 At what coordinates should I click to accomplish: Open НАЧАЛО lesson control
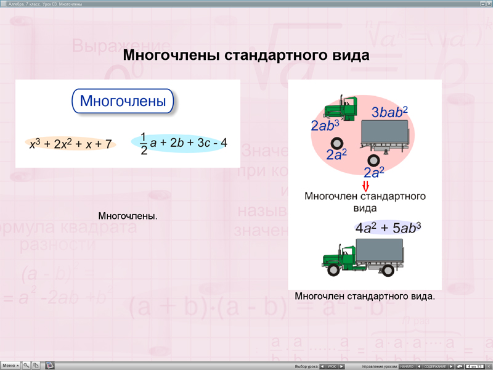tap(407, 365)
